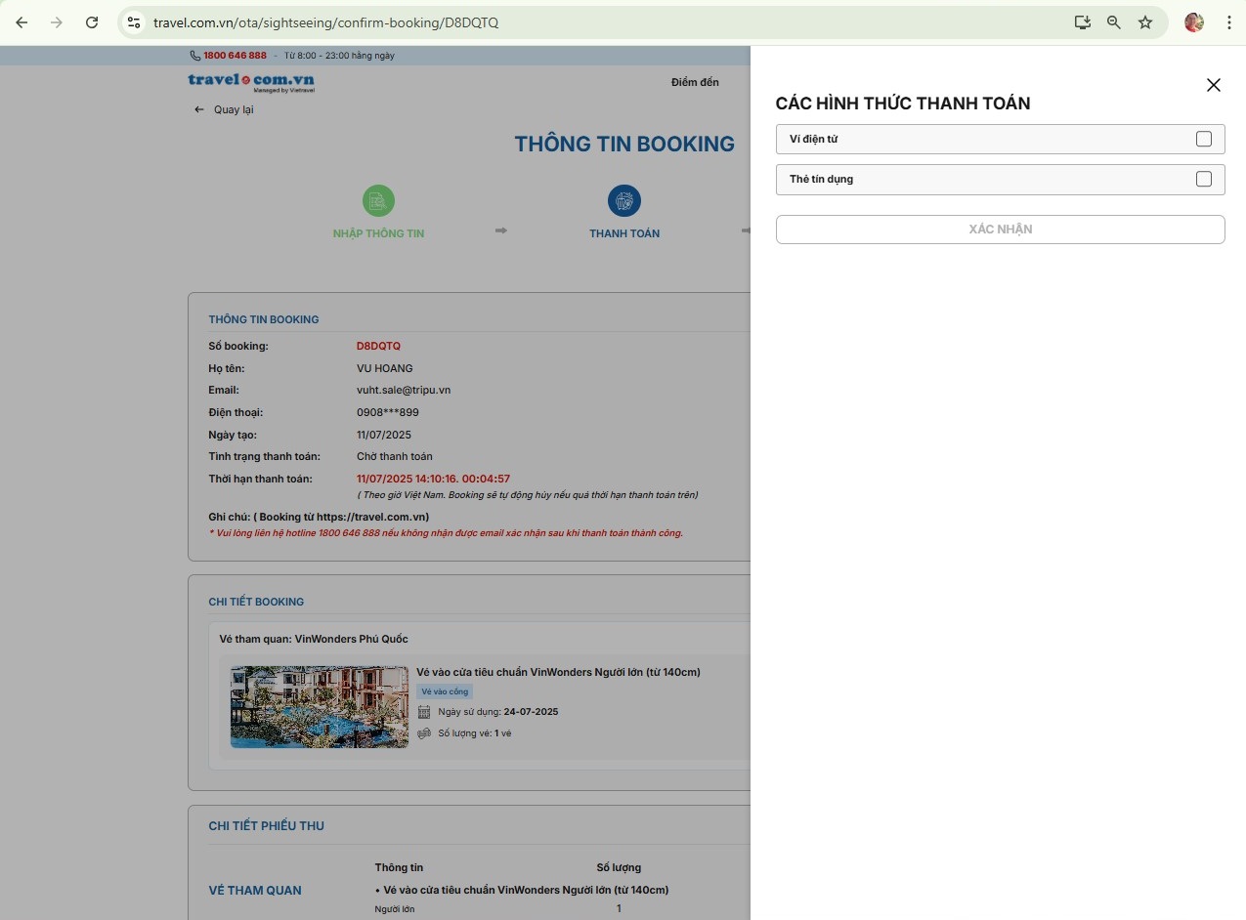1246x920 pixels.
Task: Click Vé tham quan: VinWonders Phú Quốc text
Action: click(314, 639)
